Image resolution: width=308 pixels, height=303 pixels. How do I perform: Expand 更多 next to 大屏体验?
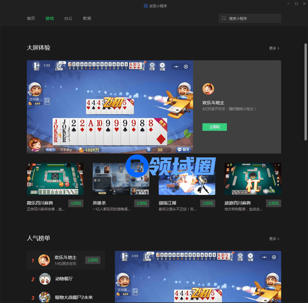pyautogui.click(x=274, y=48)
